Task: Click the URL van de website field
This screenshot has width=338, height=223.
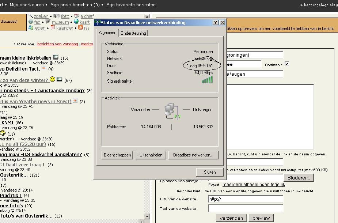Action: (x=246, y=199)
